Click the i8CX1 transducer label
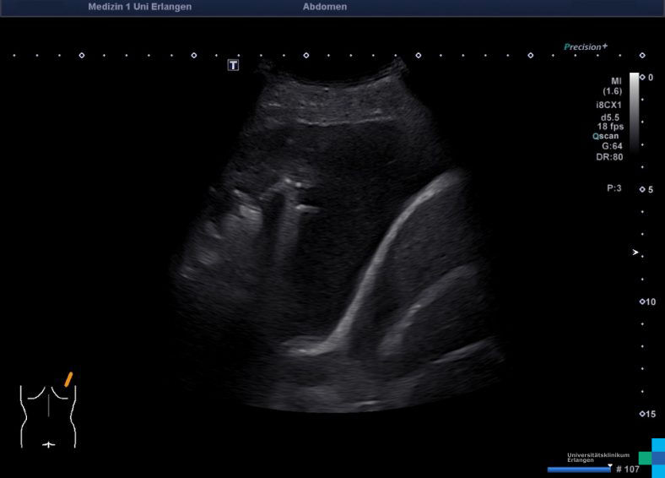 608,106
